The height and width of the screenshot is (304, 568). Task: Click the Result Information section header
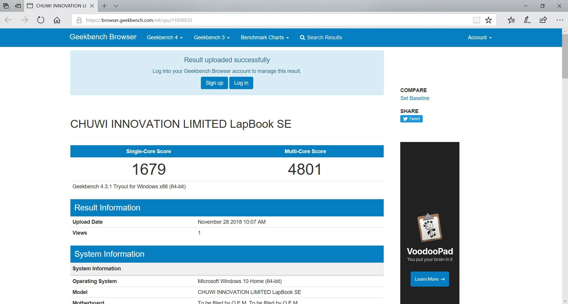coord(227,208)
